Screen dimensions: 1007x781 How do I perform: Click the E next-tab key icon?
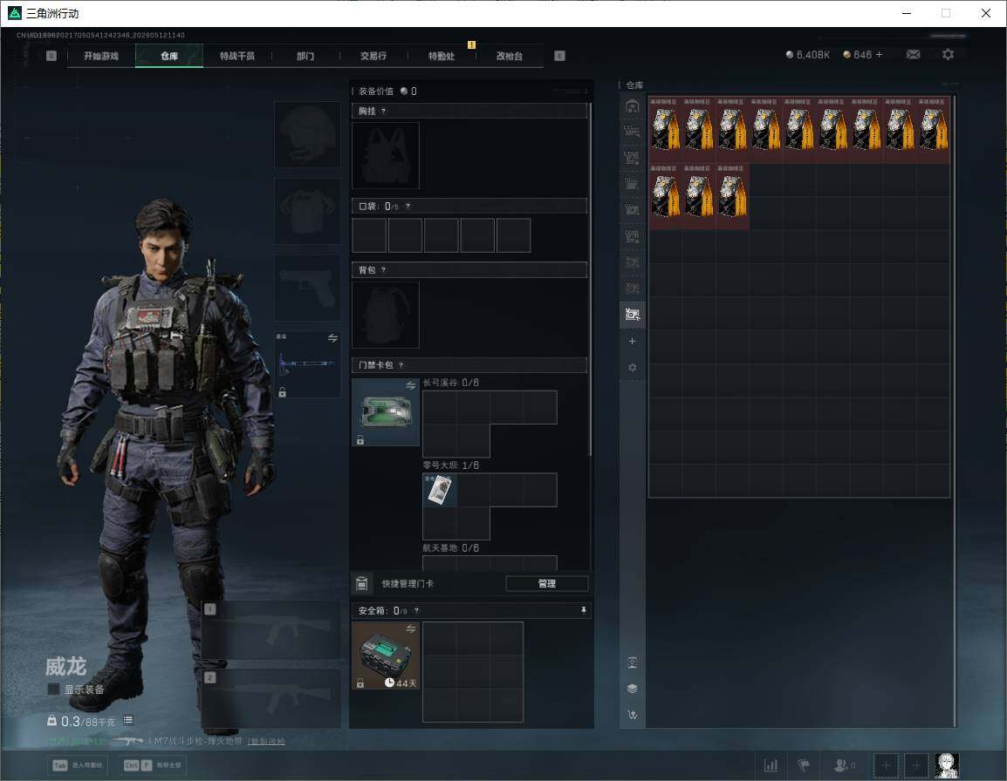(x=559, y=56)
